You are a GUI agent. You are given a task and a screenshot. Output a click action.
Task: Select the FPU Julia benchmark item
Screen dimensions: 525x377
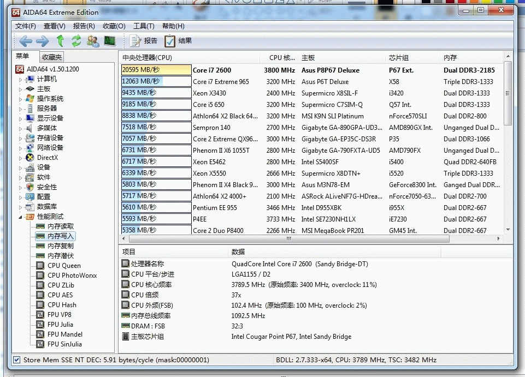60,325
